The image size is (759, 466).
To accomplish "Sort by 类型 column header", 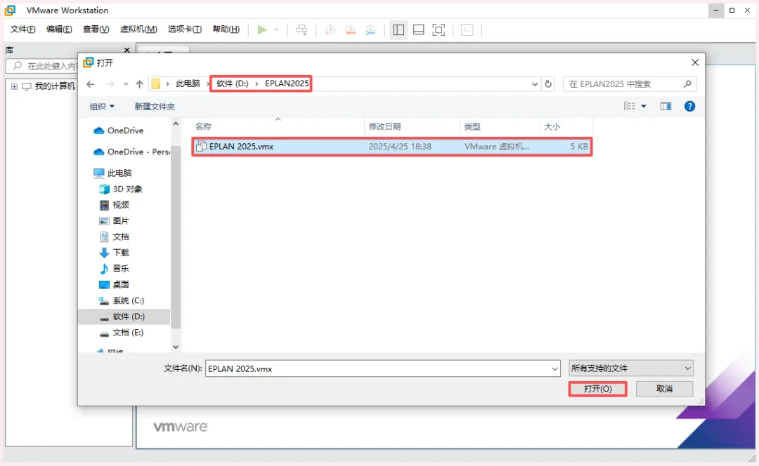I will click(x=500, y=126).
